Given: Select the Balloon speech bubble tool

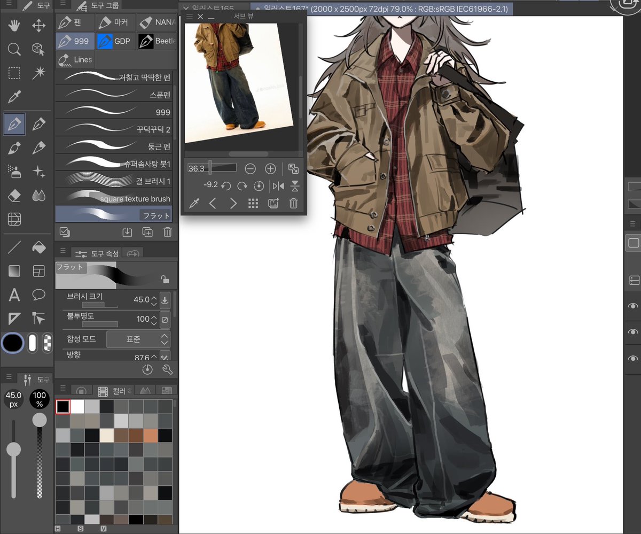Looking at the screenshot, I should pyautogui.click(x=38, y=295).
